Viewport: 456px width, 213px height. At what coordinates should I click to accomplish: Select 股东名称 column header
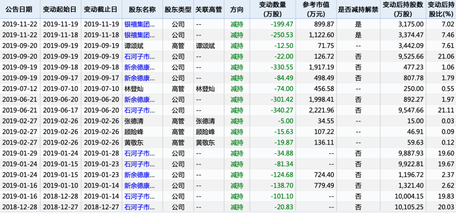click(142, 9)
